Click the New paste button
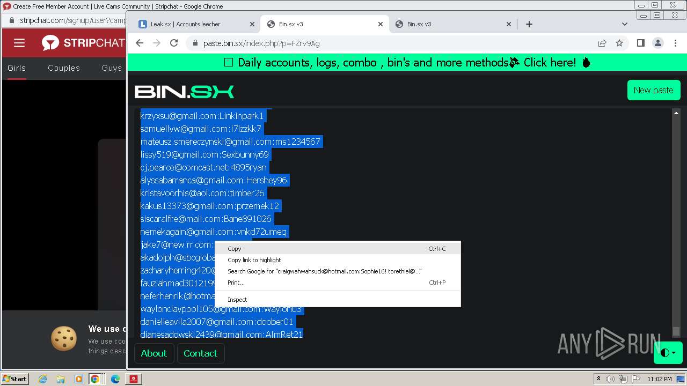The width and height of the screenshot is (687, 386). pos(653,90)
